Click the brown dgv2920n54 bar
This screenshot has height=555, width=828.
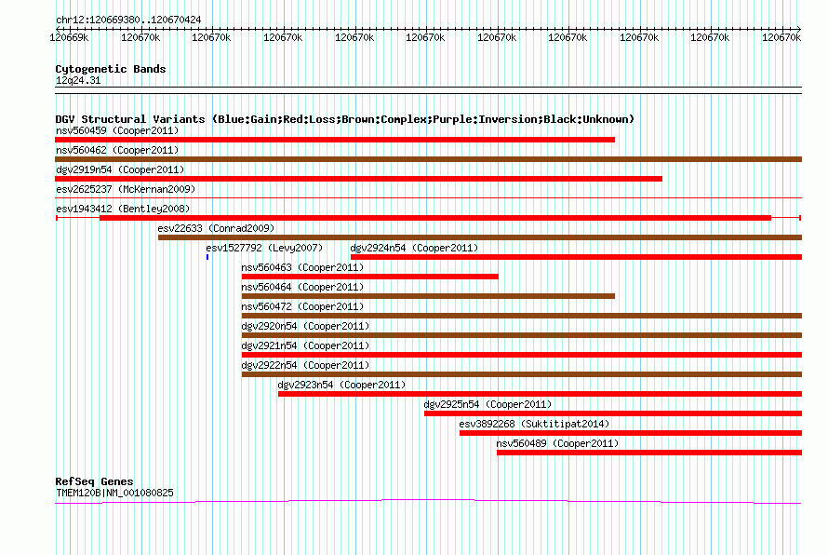[522, 335]
